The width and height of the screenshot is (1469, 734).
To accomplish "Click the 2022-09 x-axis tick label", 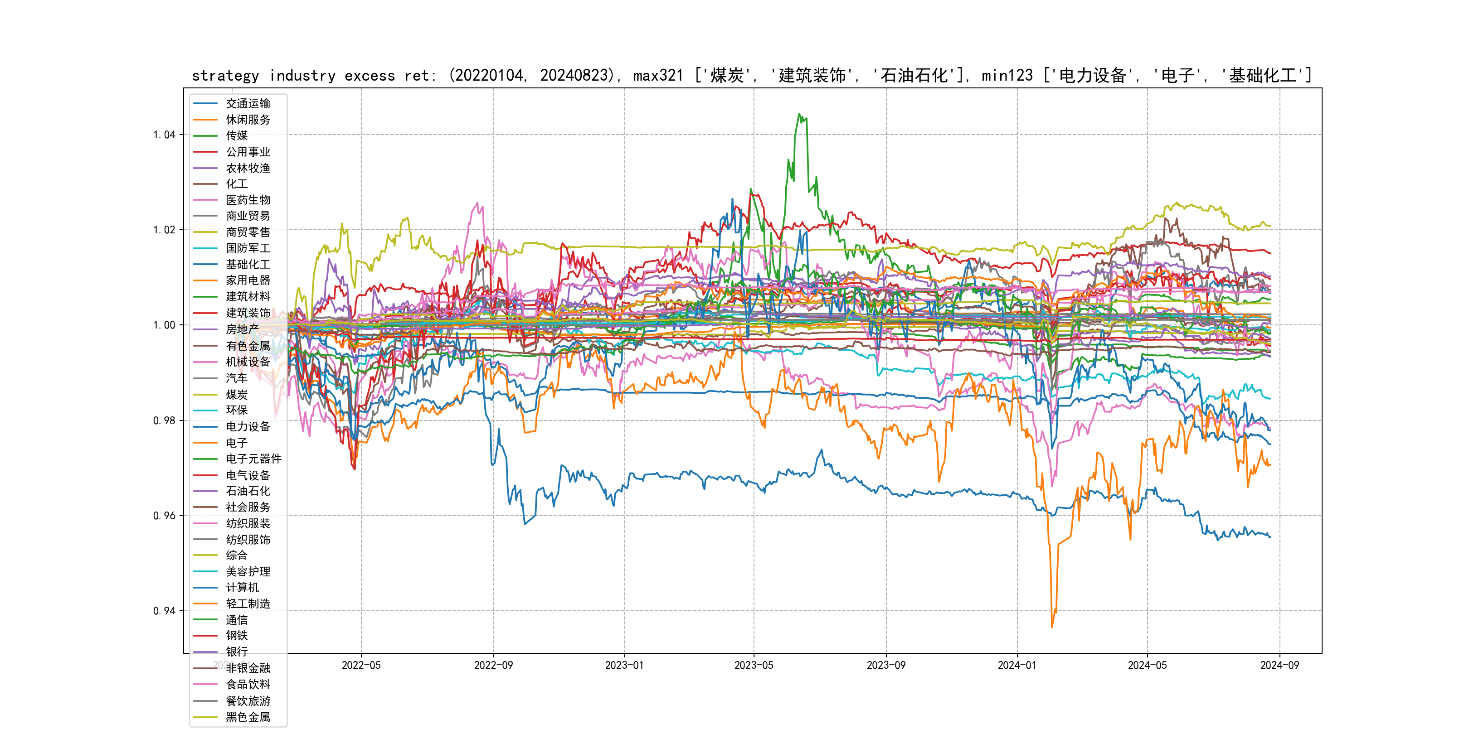I will 493,665.
